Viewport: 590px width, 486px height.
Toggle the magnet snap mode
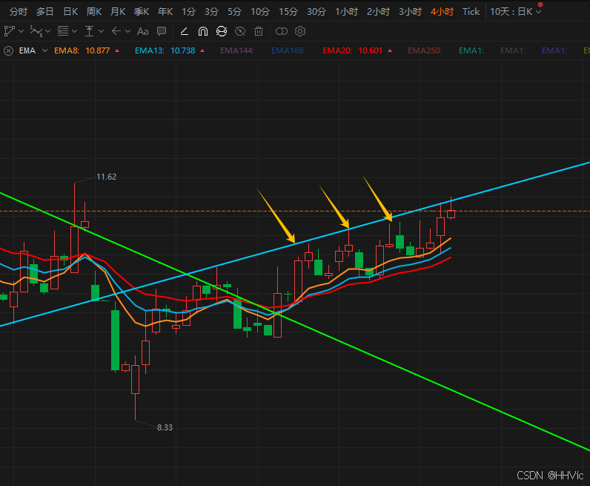click(x=203, y=31)
